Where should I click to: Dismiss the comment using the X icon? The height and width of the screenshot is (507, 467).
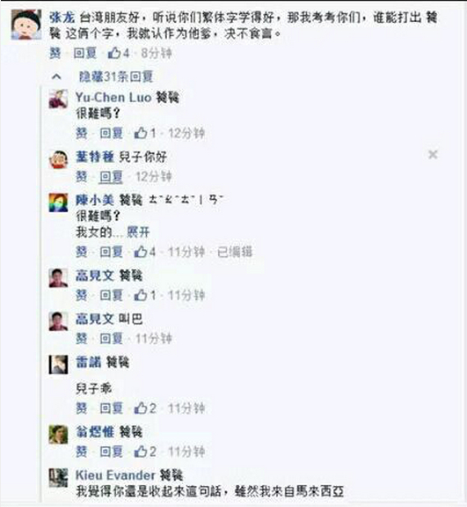tap(433, 155)
